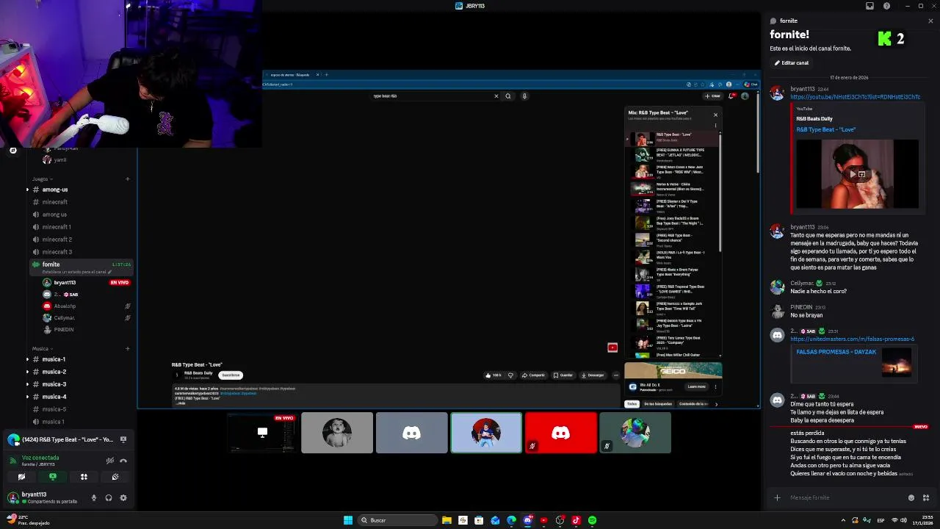
Task: Open user settings gear icon
Action: 123,497
